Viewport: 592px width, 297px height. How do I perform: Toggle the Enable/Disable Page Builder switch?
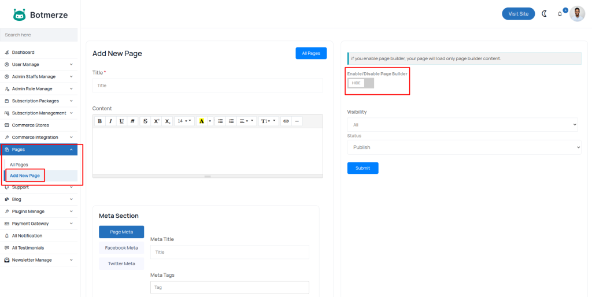[x=361, y=83]
